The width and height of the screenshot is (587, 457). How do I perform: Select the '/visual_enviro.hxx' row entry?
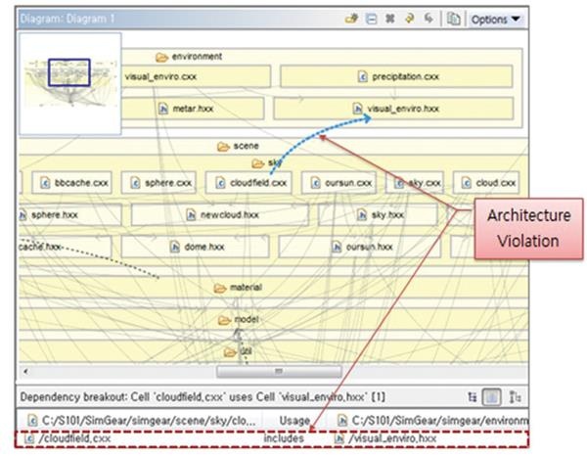tap(385, 438)
